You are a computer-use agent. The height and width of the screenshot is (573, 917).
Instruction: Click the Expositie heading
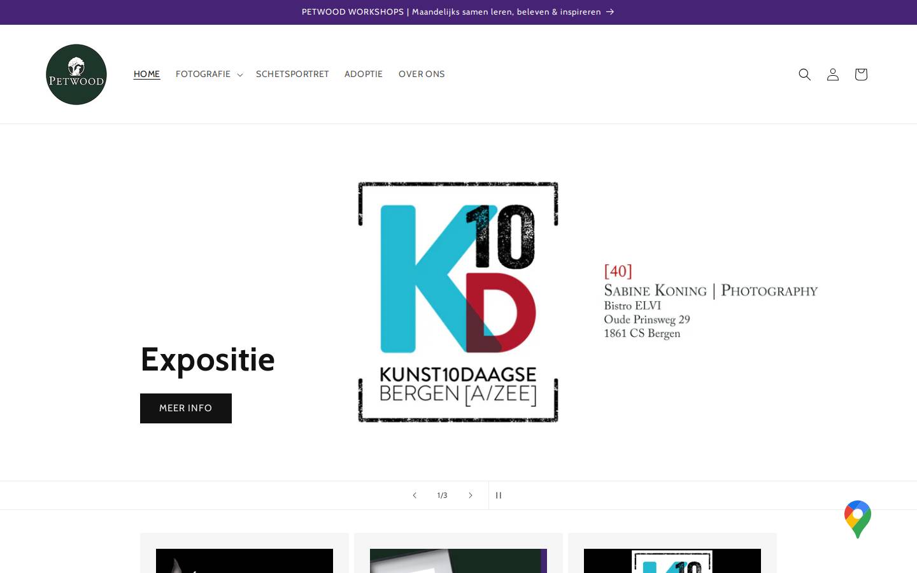click(208, 359)
